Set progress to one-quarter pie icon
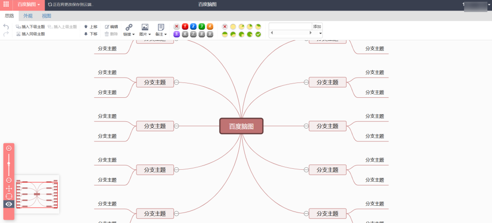 point(250,27)
